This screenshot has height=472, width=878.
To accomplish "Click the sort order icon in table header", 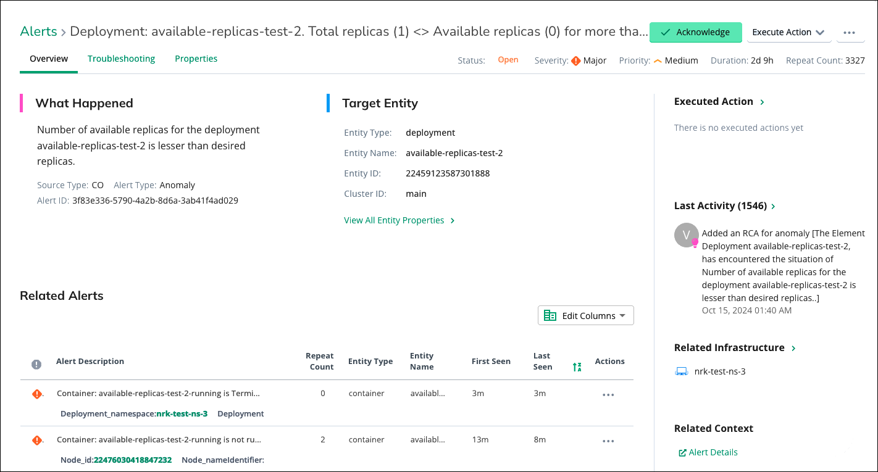I will pos(577,367).
